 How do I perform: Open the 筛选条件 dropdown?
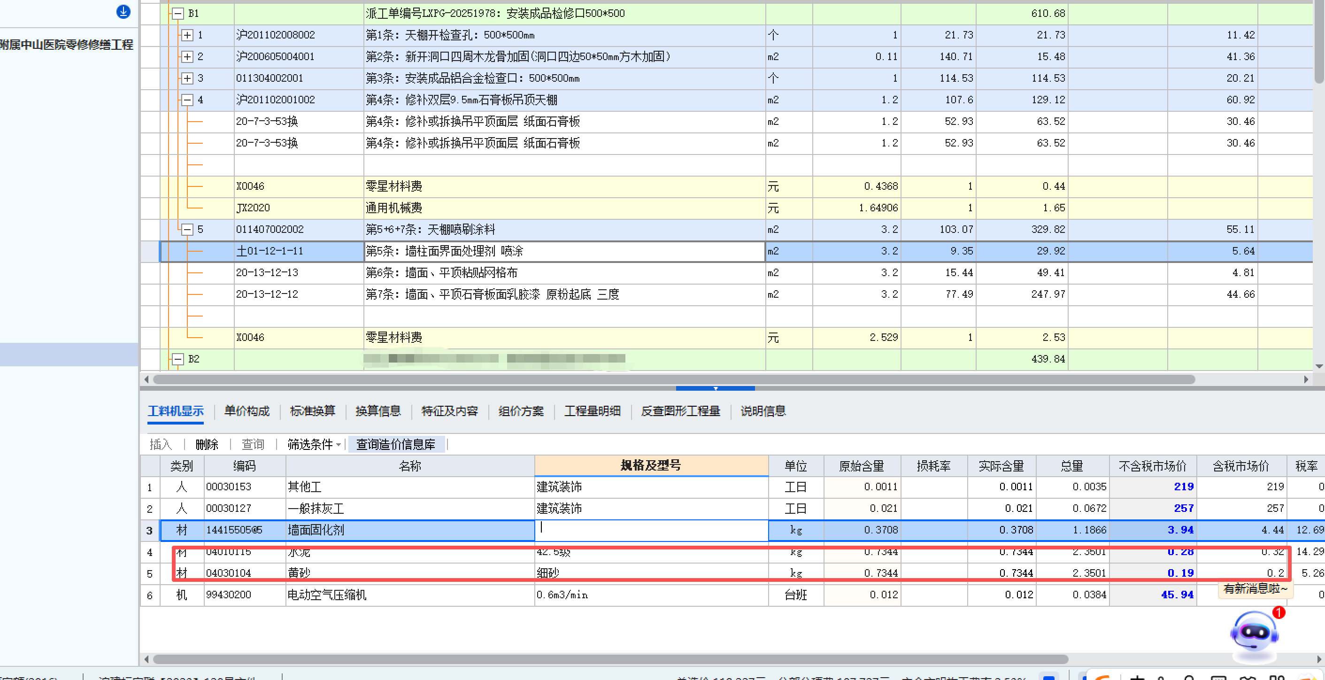[314, 444]
